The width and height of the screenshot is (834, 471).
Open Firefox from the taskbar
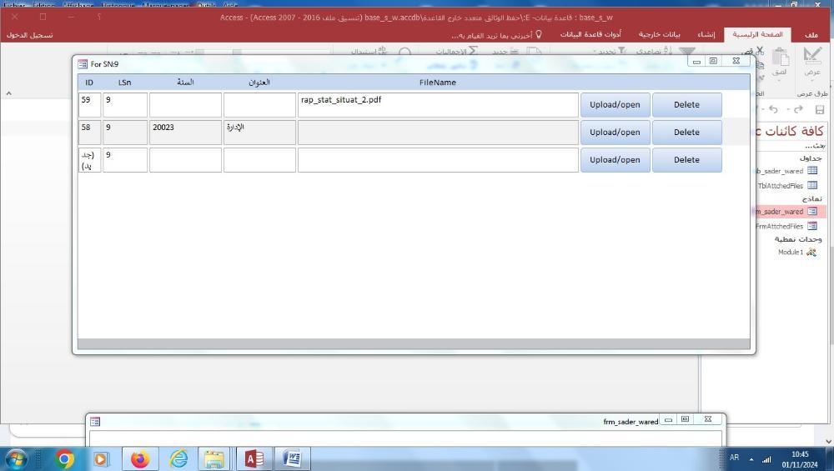click(x=140, y=458)
